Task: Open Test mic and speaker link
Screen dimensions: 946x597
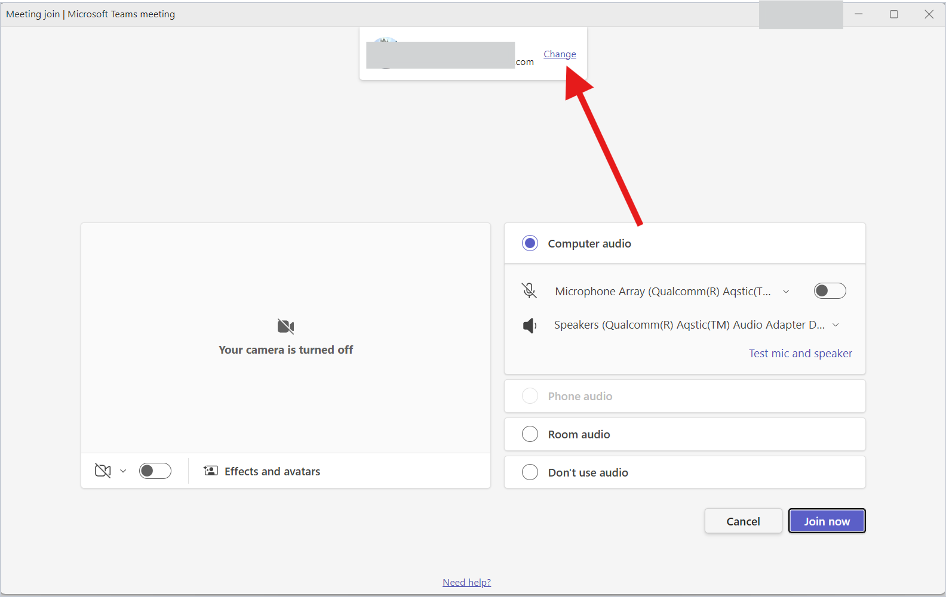Action: (x=800, y=353)
